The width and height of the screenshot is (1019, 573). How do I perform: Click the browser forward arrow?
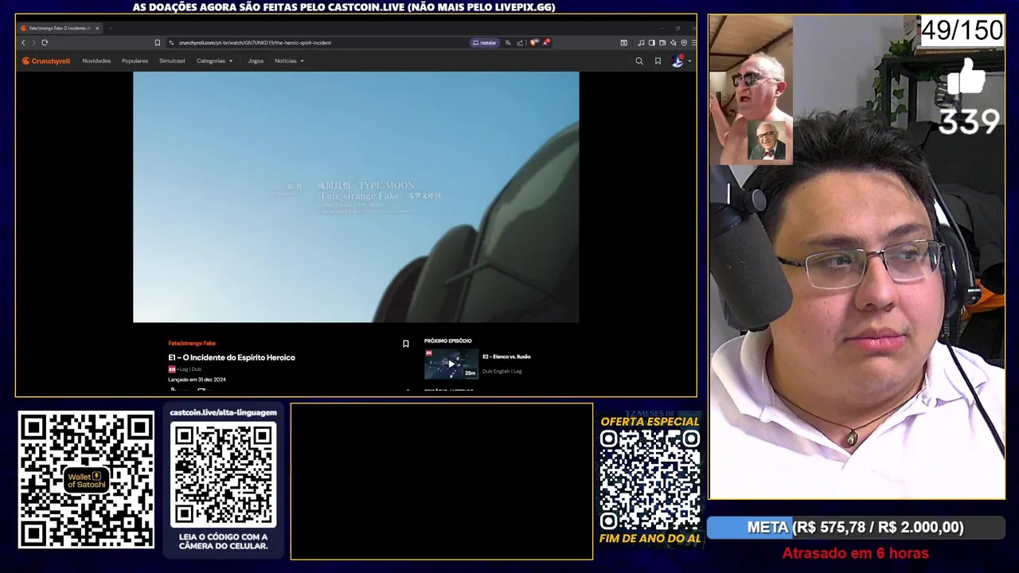click(x=33, y=42)
